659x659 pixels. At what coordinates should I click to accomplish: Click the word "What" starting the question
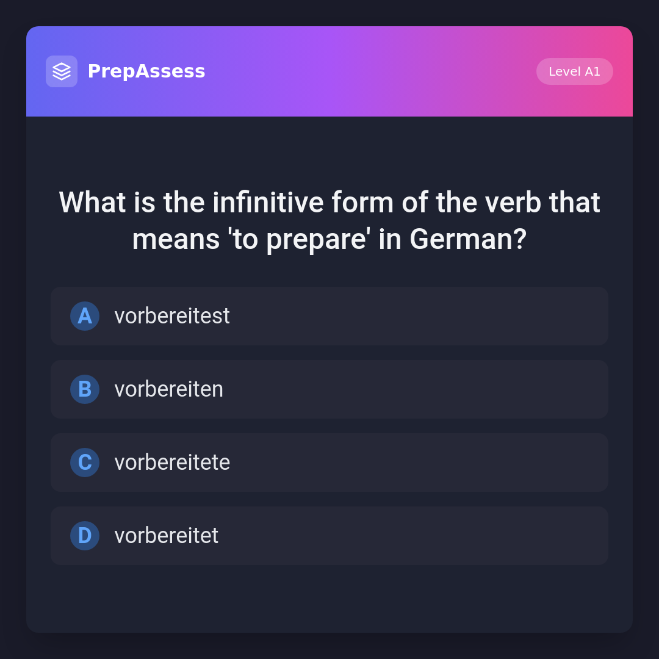92,203
